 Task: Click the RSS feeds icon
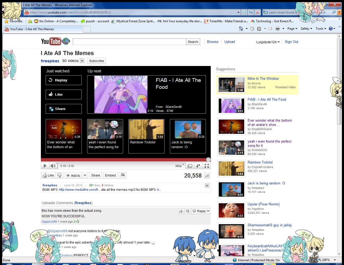[x=259, y=29]
